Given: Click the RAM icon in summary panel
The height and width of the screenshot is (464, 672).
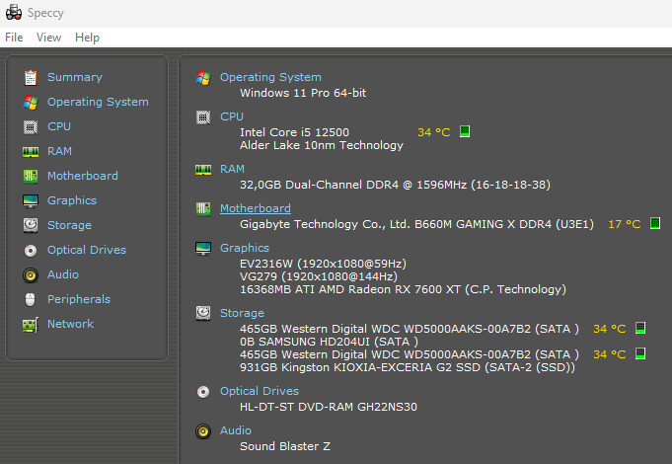Looking at the screenshot, I should pos(203,170).
